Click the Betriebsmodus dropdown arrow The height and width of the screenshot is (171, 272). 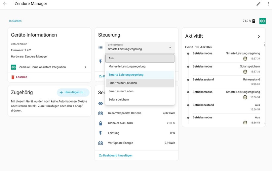170,47
